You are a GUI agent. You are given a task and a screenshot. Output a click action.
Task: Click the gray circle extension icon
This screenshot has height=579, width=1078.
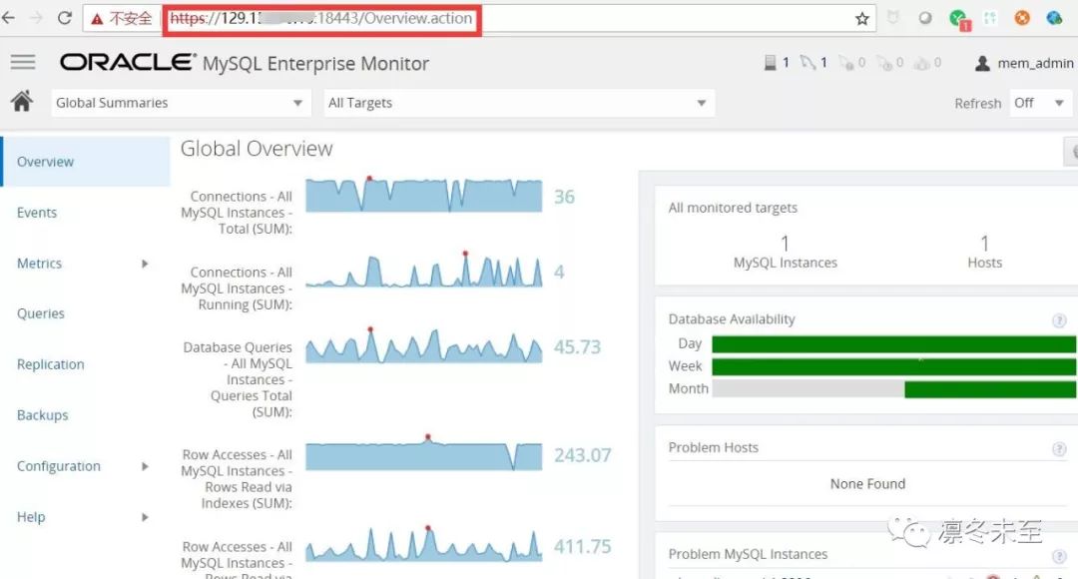(925, 18)
